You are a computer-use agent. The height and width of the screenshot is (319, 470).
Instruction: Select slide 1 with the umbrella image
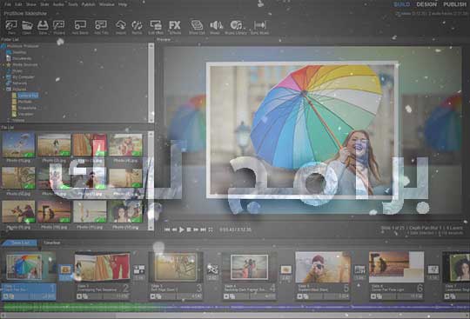pyautogui.click(x=29, y=276)
